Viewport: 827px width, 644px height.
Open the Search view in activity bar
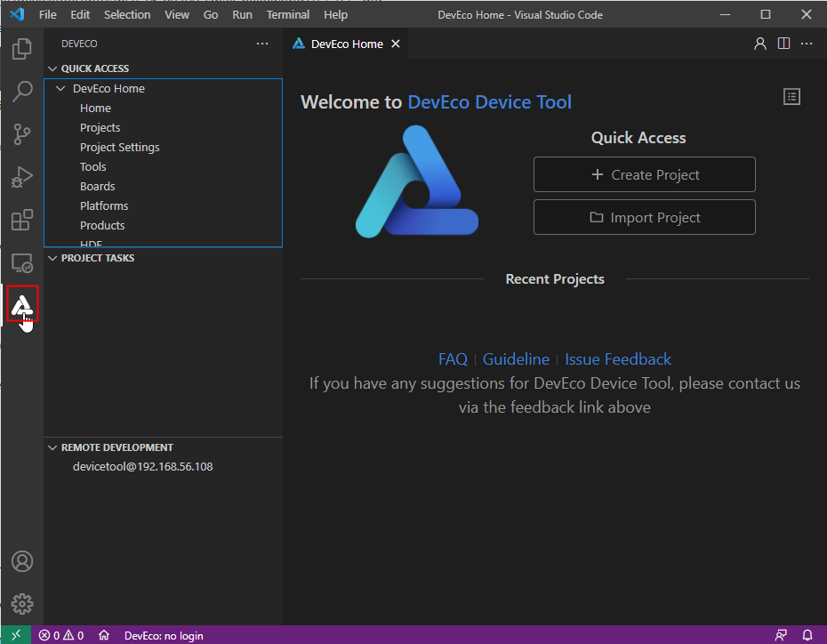tap(21, 92)
